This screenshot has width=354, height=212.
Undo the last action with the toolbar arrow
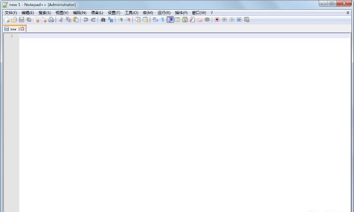[86, 20]
